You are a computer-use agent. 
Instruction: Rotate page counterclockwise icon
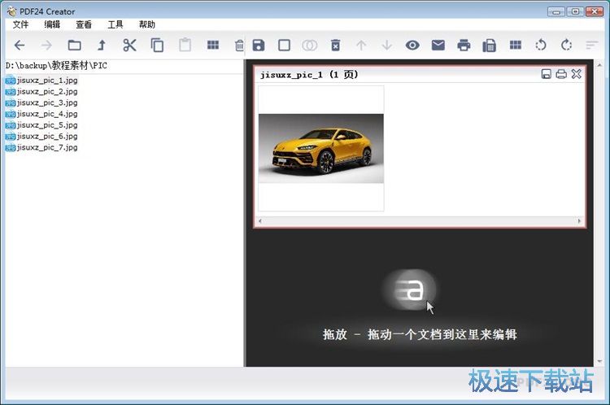(x=541, y=46)
